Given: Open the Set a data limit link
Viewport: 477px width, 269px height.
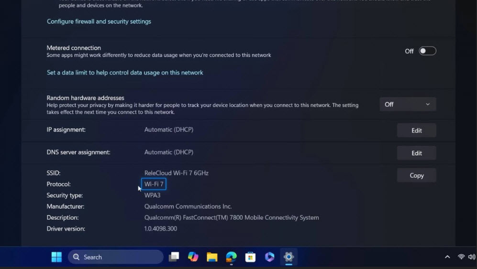Looking at the screenshot, I should 125,73.
